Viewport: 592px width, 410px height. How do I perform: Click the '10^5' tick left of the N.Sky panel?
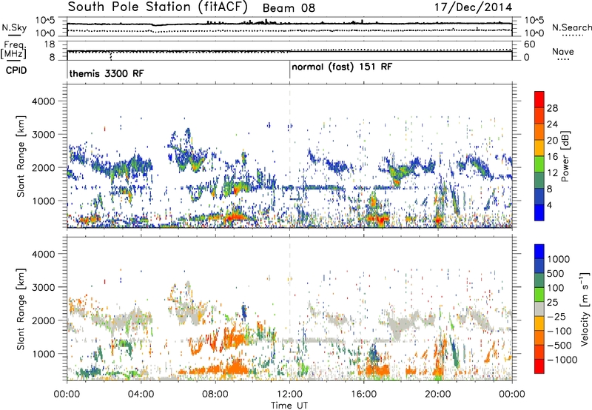[x=45, y=20]
